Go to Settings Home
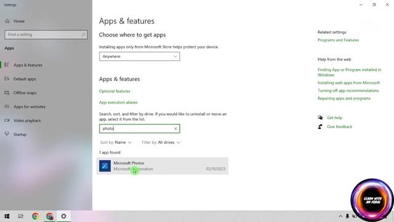Screen dimensions: 394x222 click(19, 21)
